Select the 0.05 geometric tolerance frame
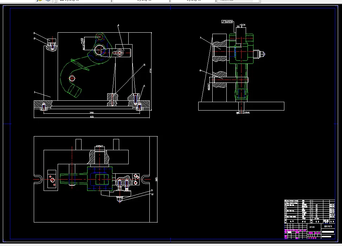The width and height of the screenshot is (342, 246). coord(227,21)
